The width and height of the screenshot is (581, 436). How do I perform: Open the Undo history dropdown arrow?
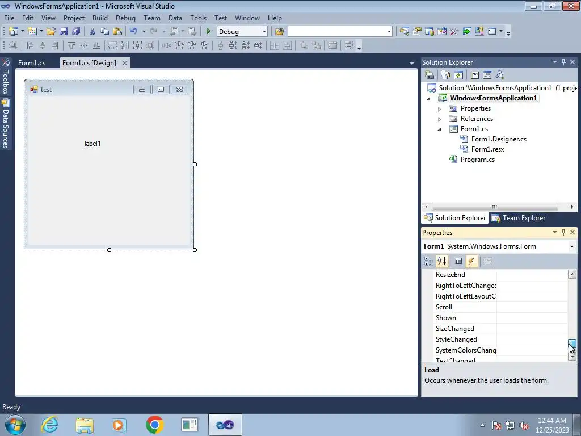pos(144,32)
